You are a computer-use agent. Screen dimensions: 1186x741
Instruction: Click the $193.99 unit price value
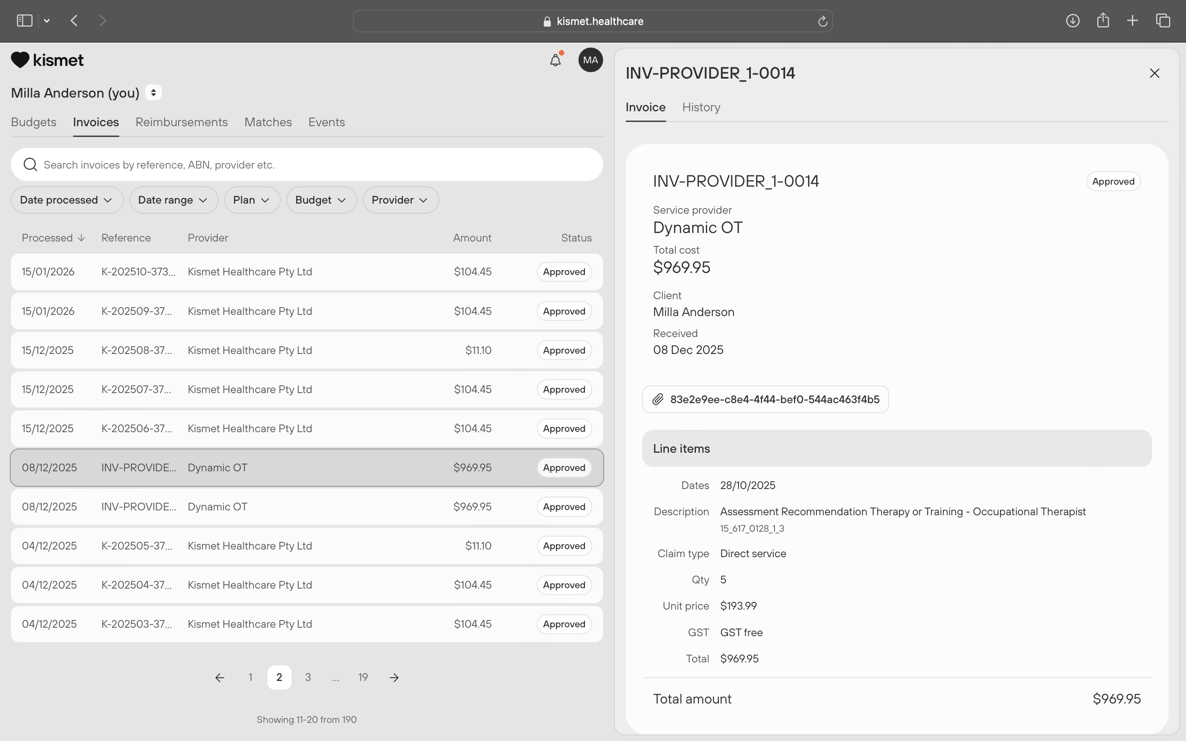tap(738, 606)
